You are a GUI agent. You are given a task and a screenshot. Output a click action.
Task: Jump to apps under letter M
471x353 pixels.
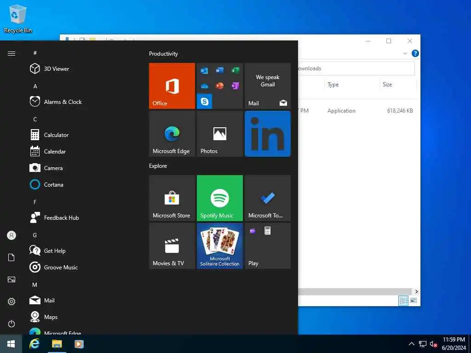[35, 285]
